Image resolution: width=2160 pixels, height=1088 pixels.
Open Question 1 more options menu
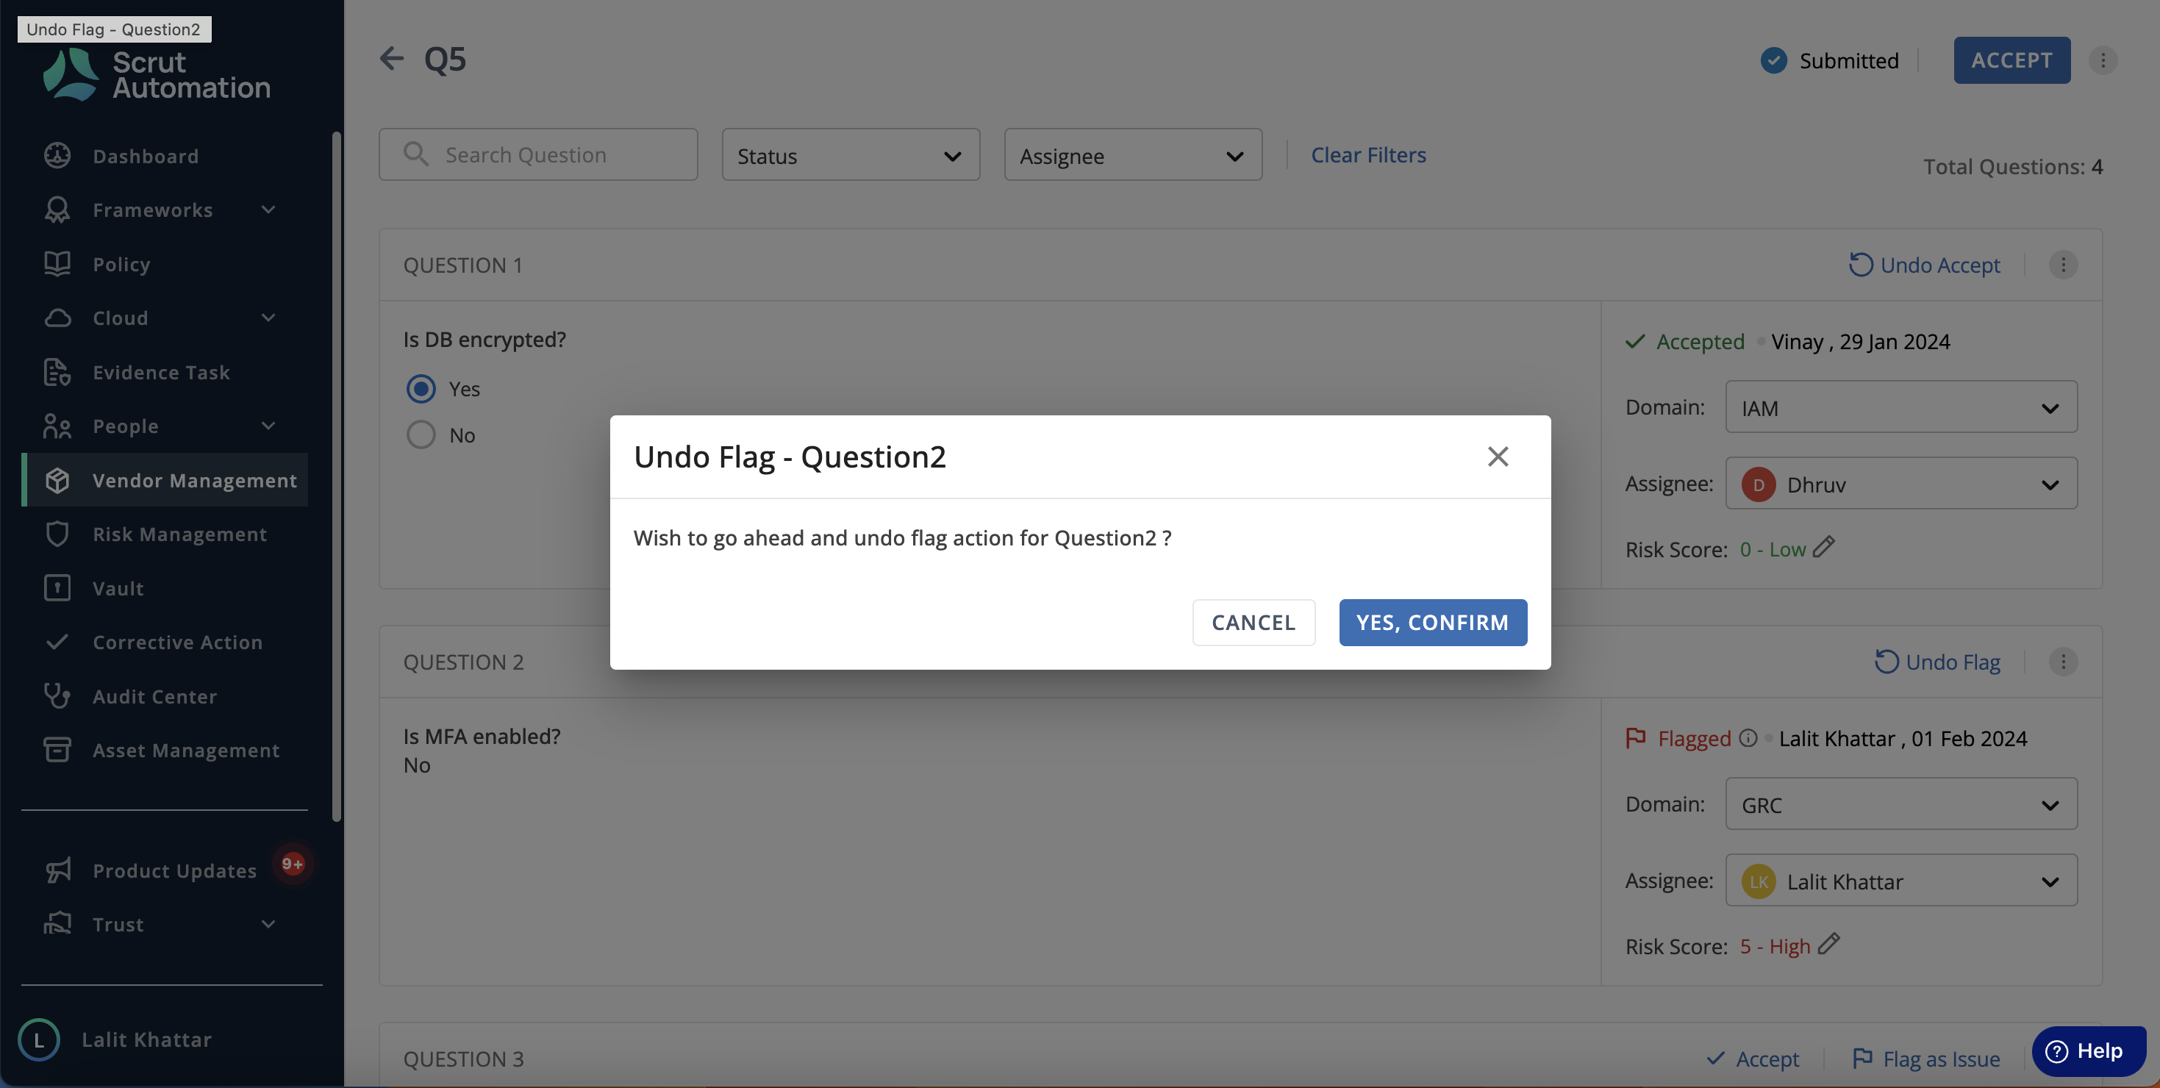[2063, 264]
